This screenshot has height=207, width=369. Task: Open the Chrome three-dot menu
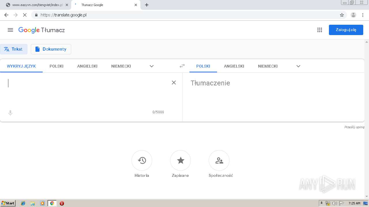363,15
